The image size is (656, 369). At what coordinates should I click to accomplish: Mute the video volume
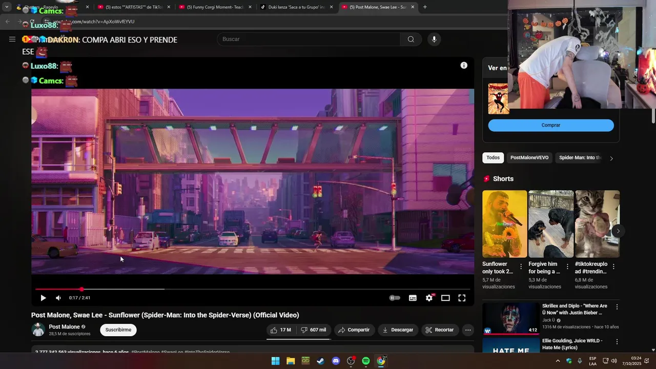click(x=58, y=298)
